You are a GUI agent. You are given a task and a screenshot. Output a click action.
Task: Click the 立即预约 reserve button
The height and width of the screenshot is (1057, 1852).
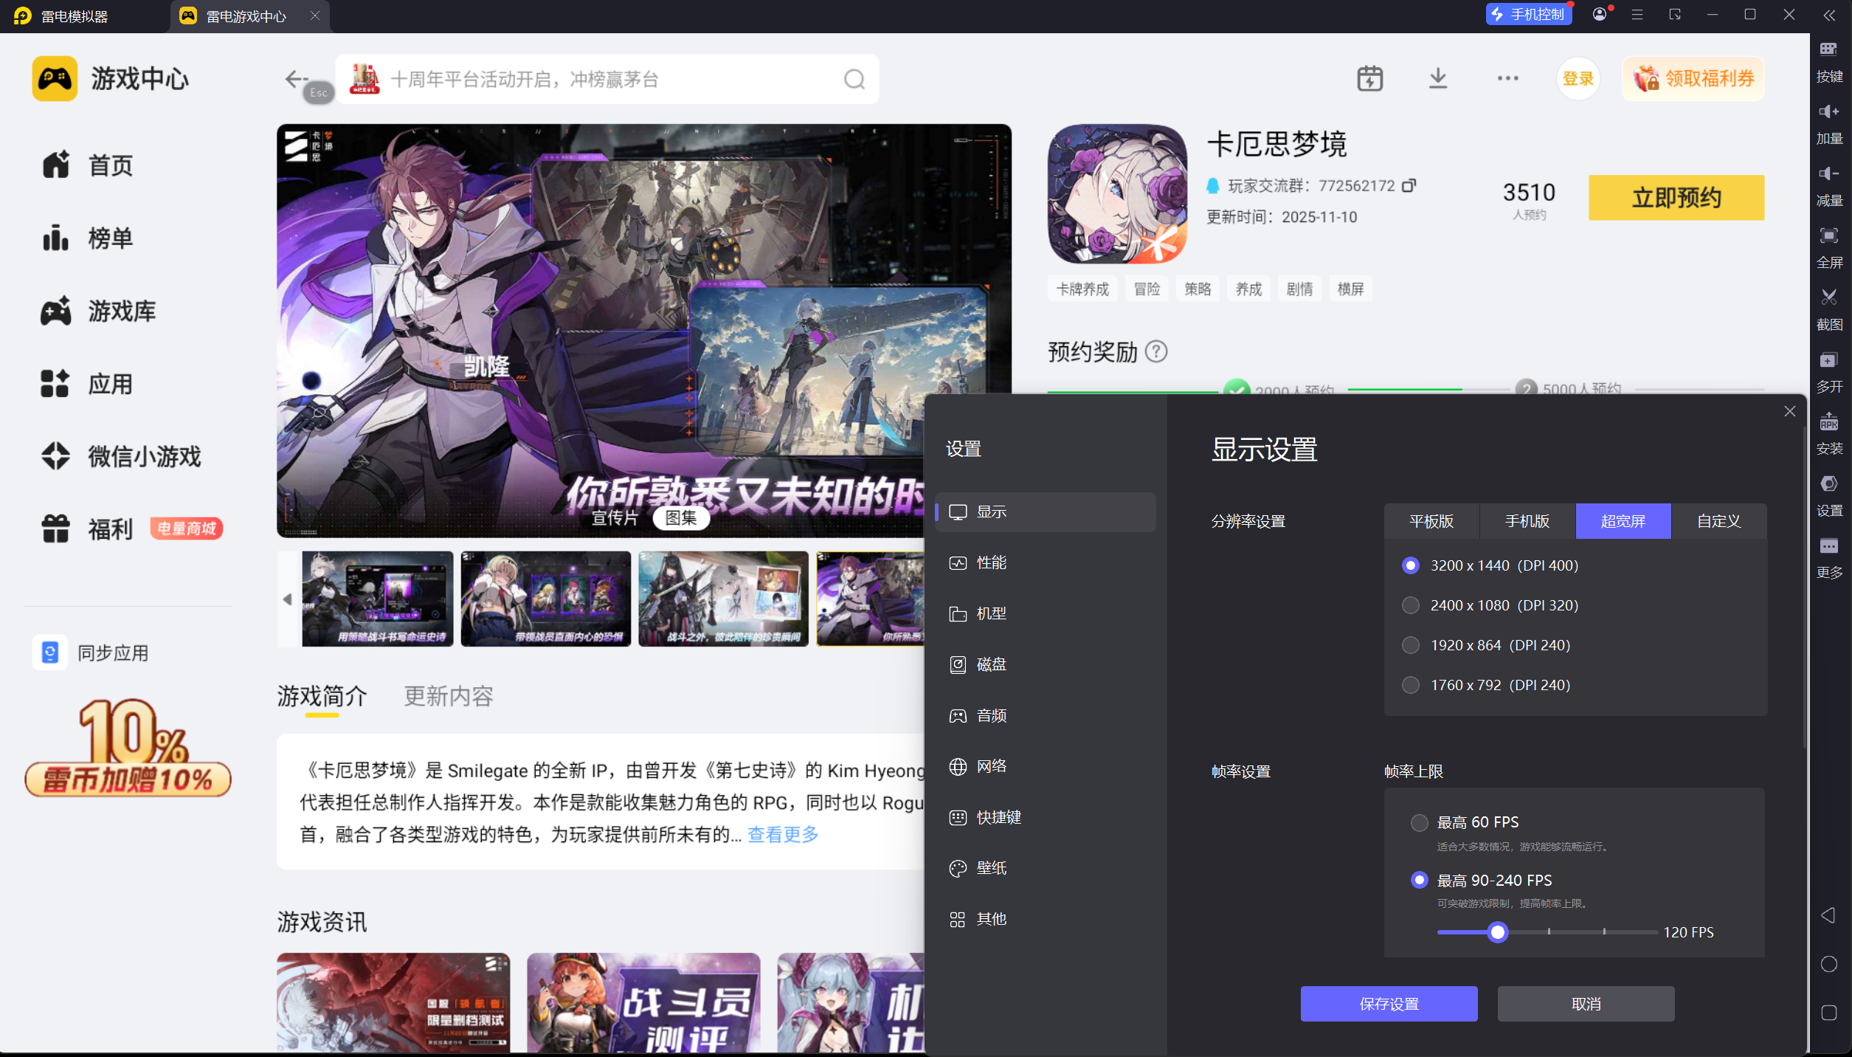[1676, 198]
